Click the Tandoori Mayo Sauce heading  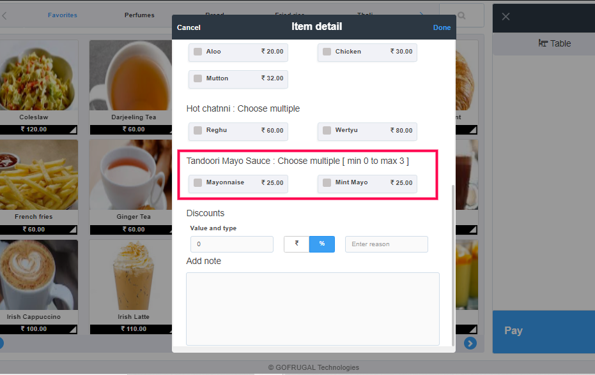coord(298,161)
